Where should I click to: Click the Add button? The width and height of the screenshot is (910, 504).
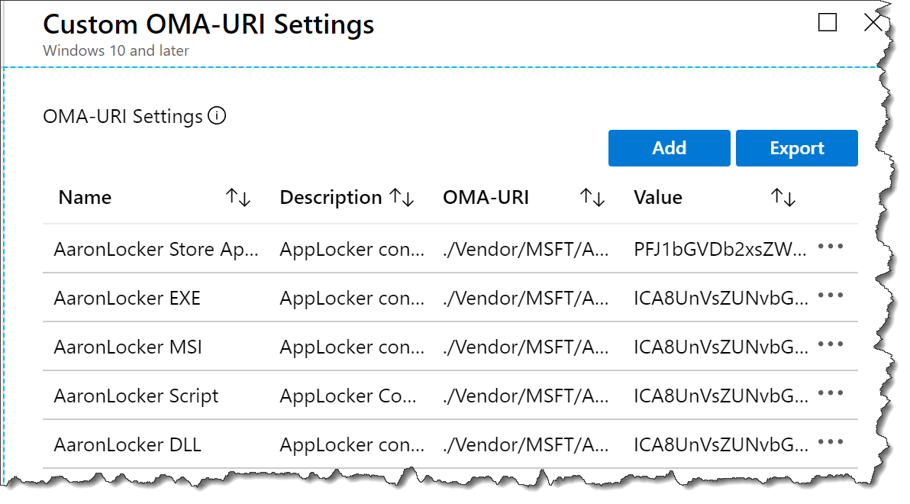coord(669,147)
